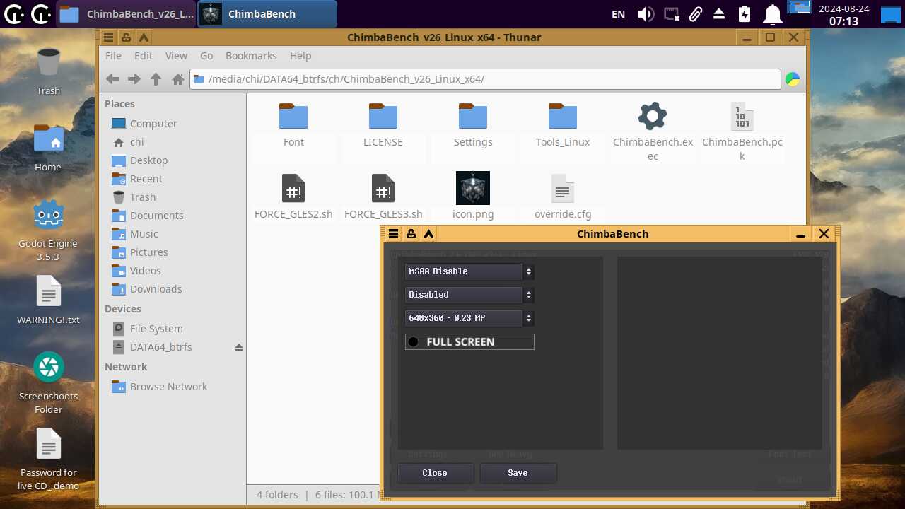The height and width of the screenshot is (509, 905).
Task: Toggle the FULL SCREEN option in ChimbaBench
Action: point(469,342)
